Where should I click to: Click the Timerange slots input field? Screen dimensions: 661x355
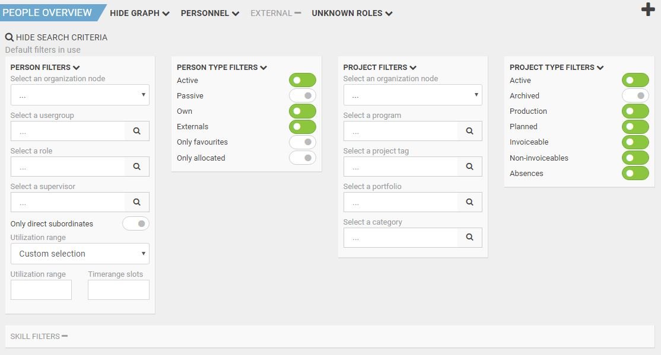[119, 290]
